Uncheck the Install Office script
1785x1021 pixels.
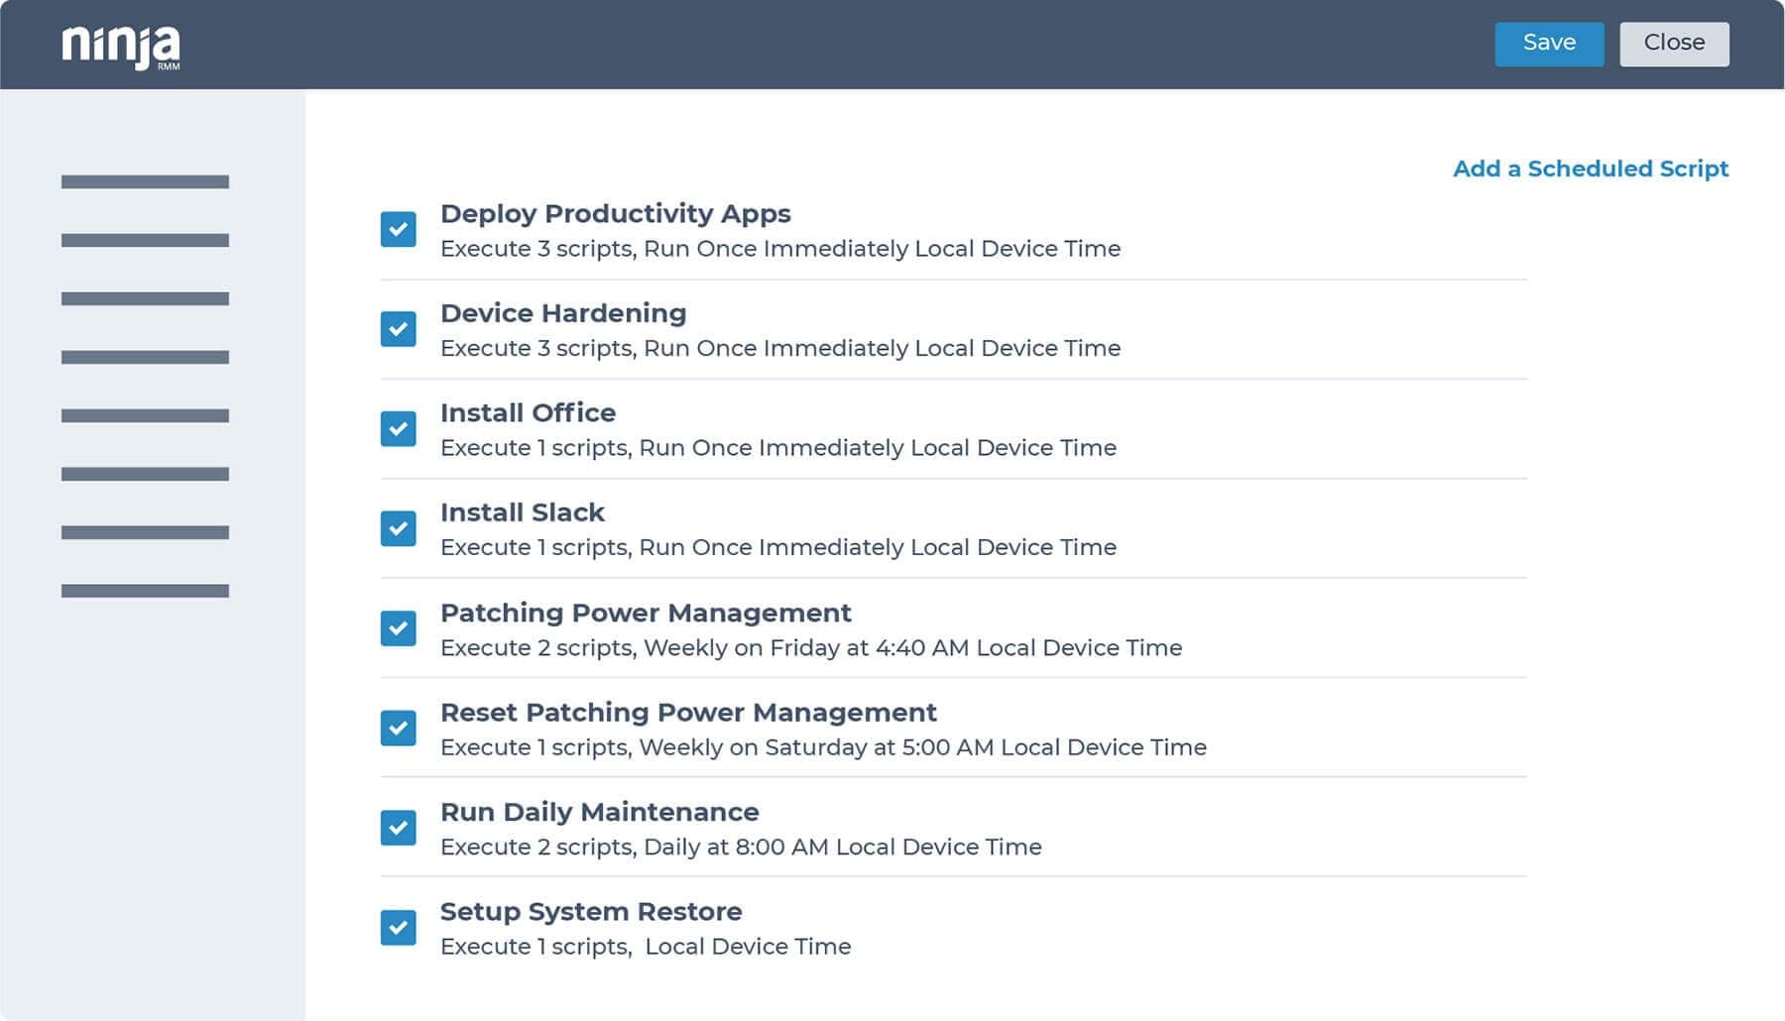tap(399, 428)
